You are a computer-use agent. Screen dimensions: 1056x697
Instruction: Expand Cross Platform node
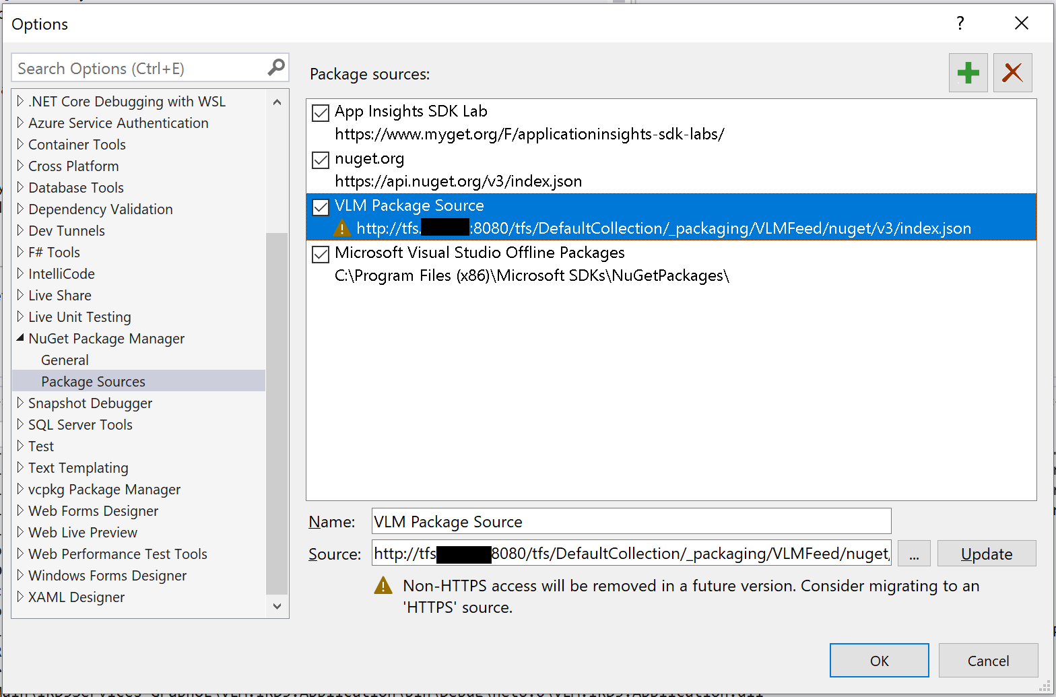pos(20,166)
